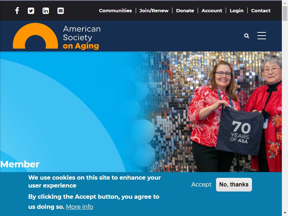288x216 pixels.
Task: Open the More info cookie link
Action: click(80, 207)
